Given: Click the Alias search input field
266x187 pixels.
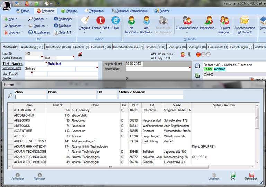Looking at the screenshot, I should coord(30,97).
